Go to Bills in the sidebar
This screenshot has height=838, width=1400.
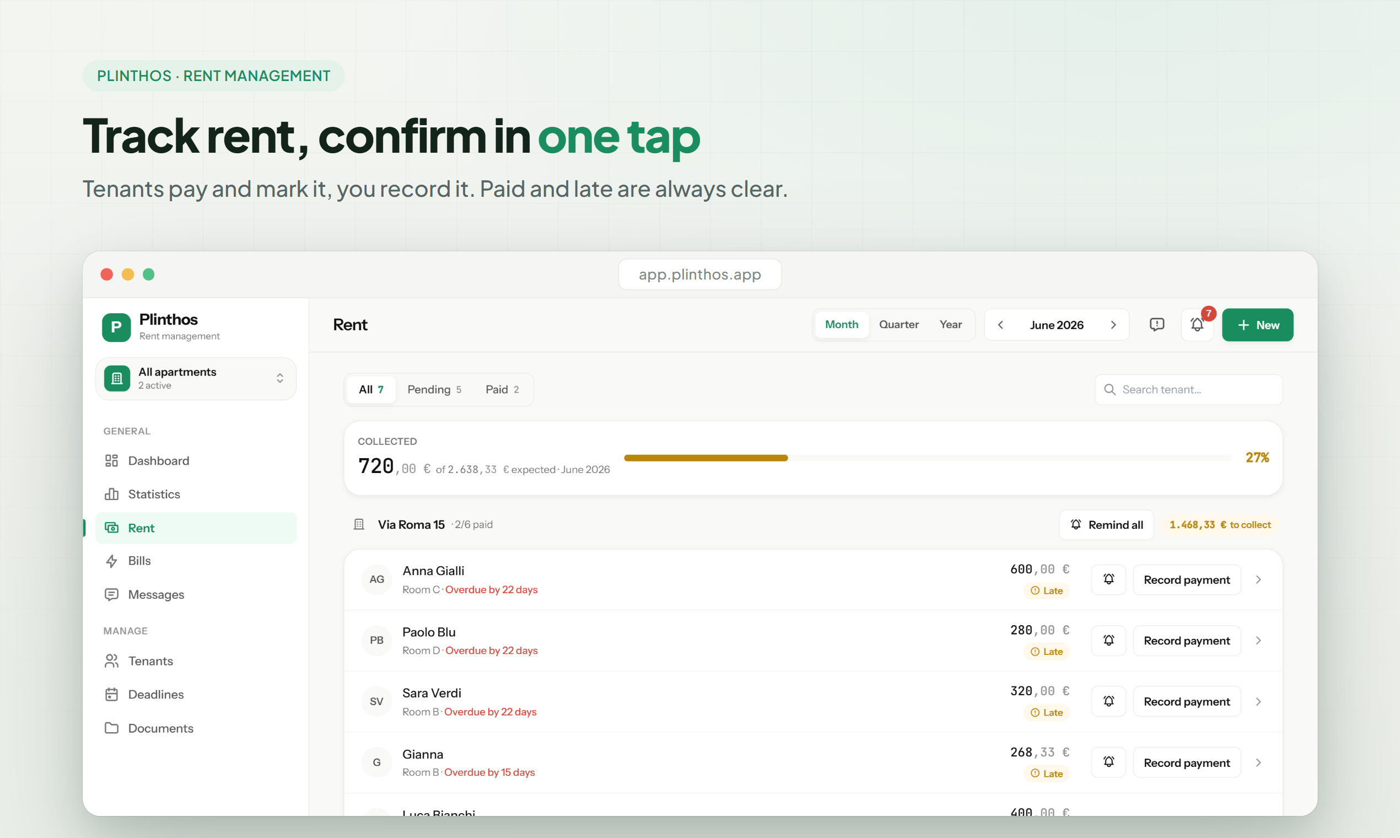196,561
